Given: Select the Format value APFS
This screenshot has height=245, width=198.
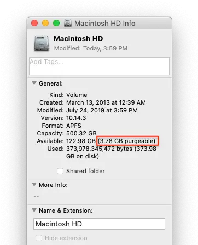Looking at the screenshot, I should point(74,126).
